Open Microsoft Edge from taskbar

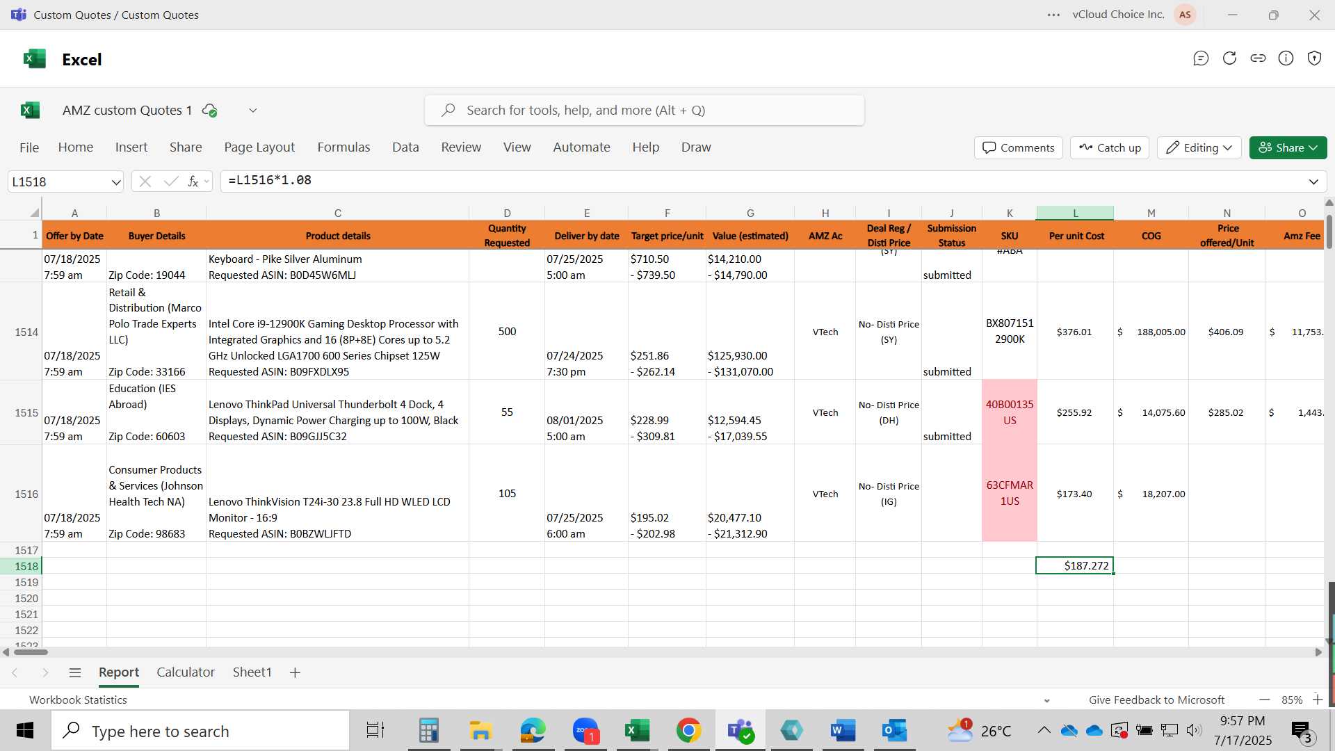click(x=533, y=731)
